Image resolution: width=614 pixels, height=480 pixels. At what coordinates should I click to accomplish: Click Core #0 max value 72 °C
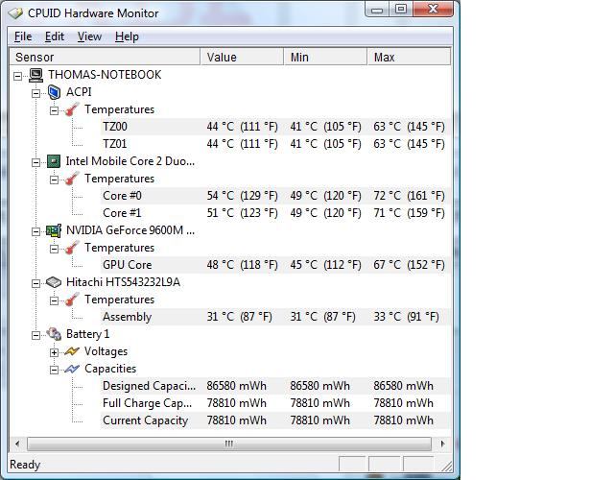click(x=409, y=196)
